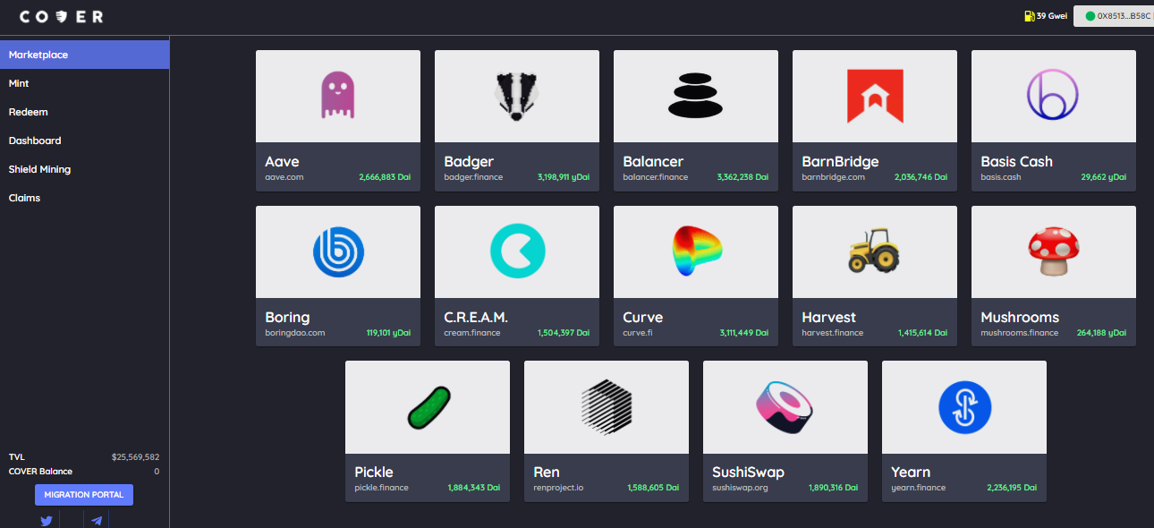
Task: Select the Basis Cash circular logo
Action: coord(1054,96)
